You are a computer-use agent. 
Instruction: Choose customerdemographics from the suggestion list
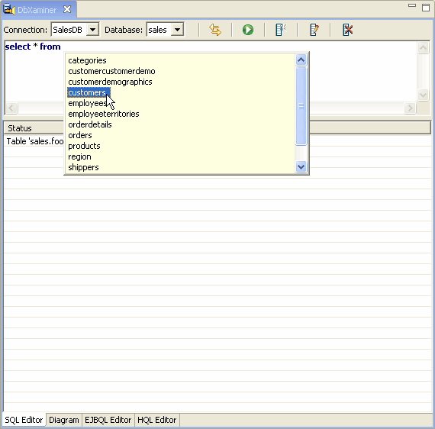[110, 82]
